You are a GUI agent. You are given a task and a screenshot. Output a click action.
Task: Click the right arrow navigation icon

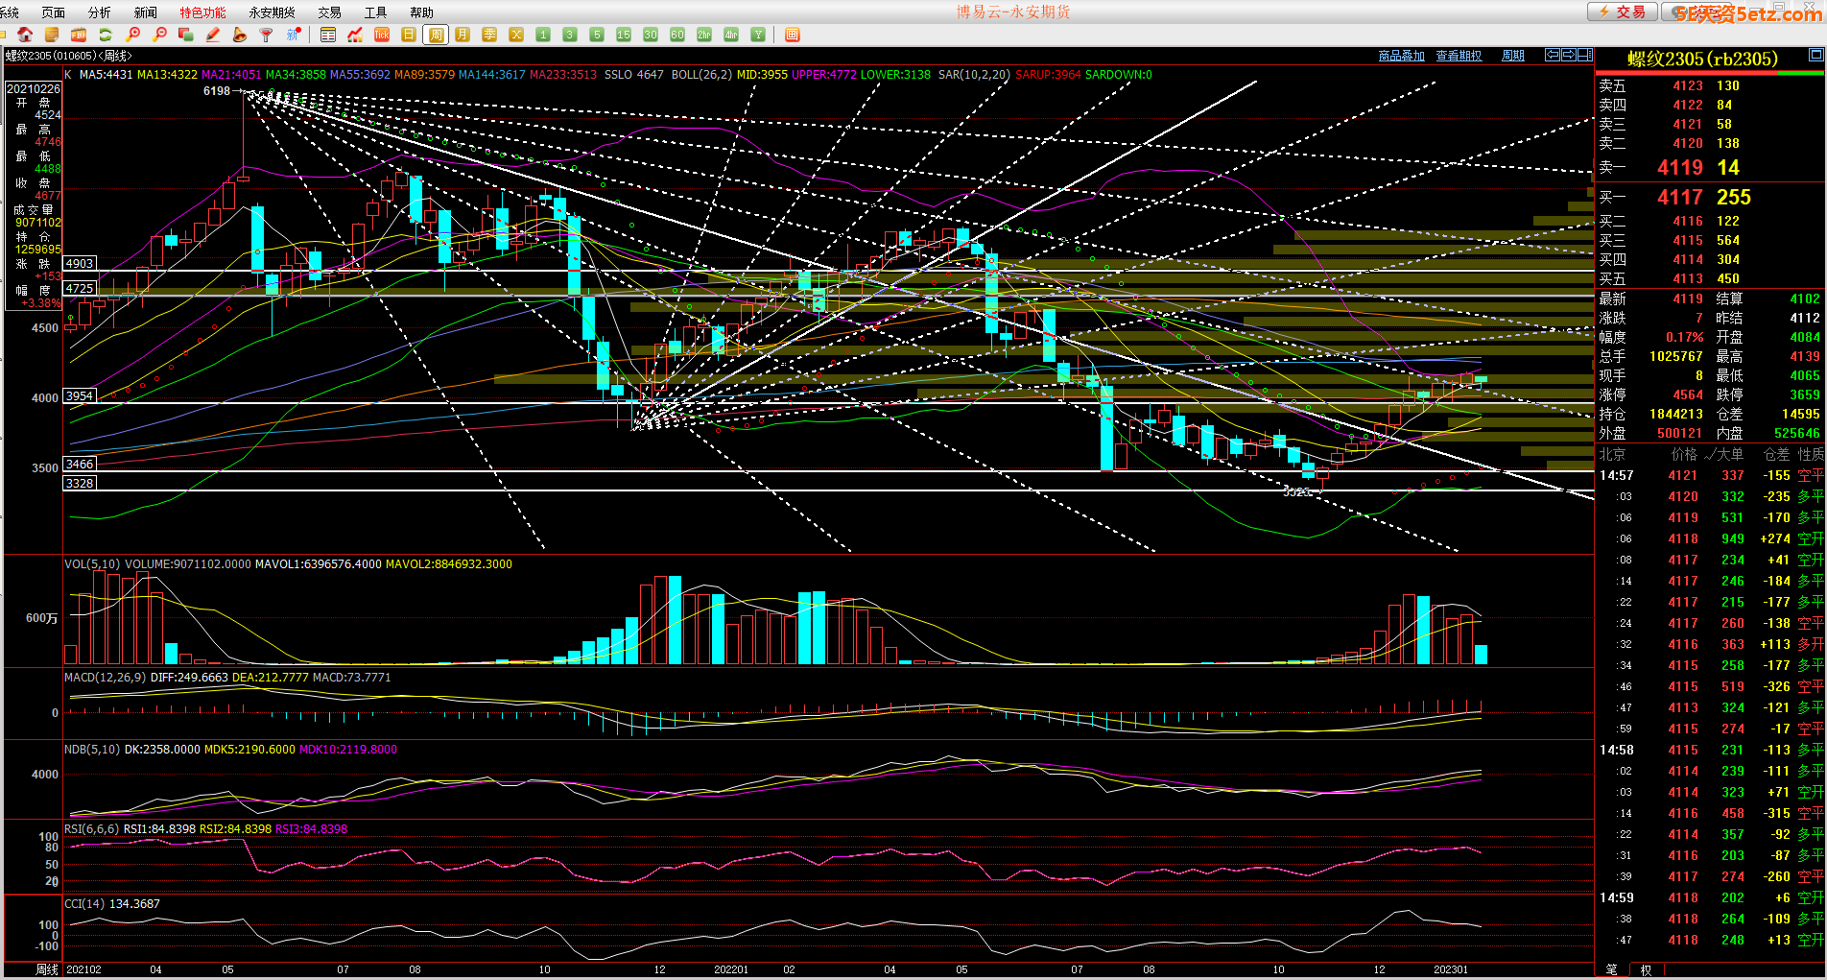(x=1569, y=55)
